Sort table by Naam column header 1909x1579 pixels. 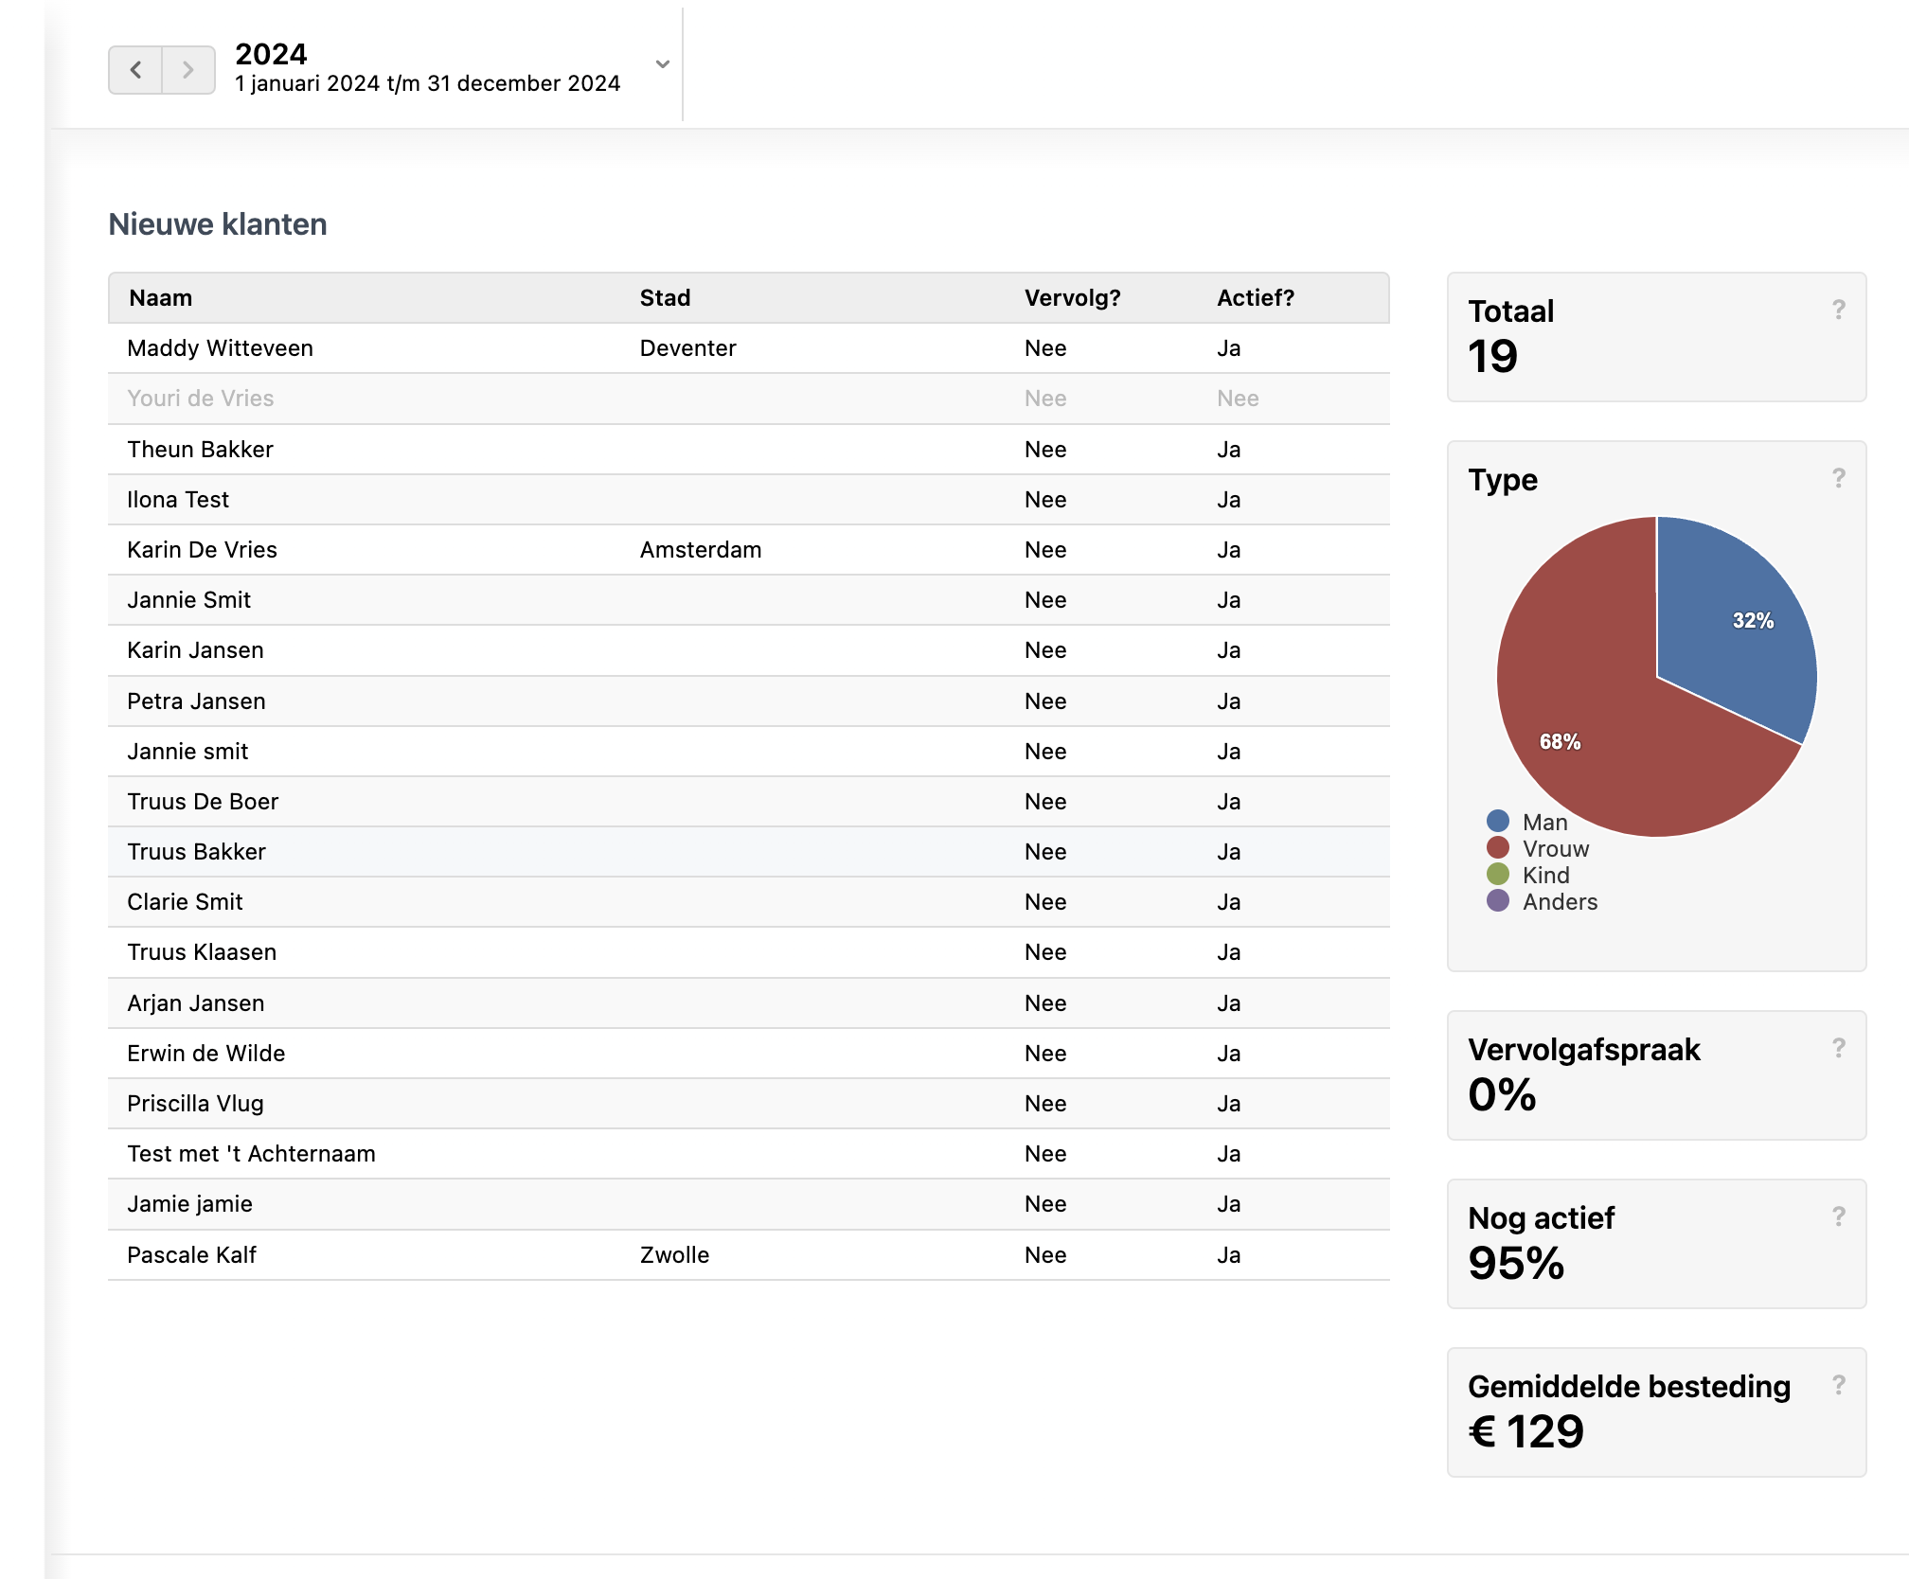[x=161, y=298]
